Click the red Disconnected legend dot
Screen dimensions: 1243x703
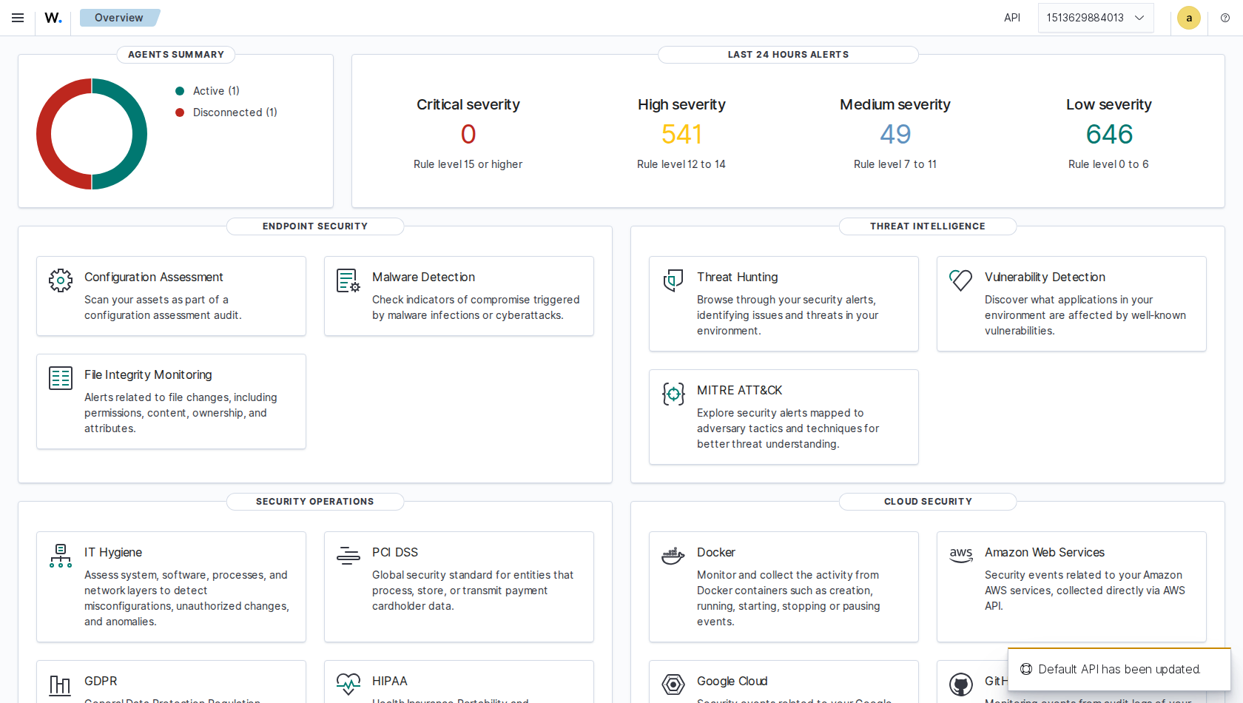tap(180, 112)
